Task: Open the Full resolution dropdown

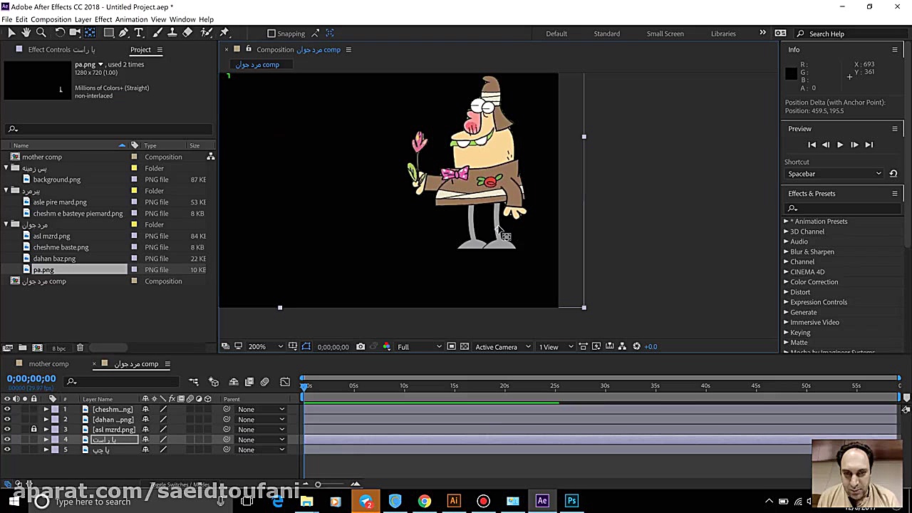Action: [x=420, y=347]
